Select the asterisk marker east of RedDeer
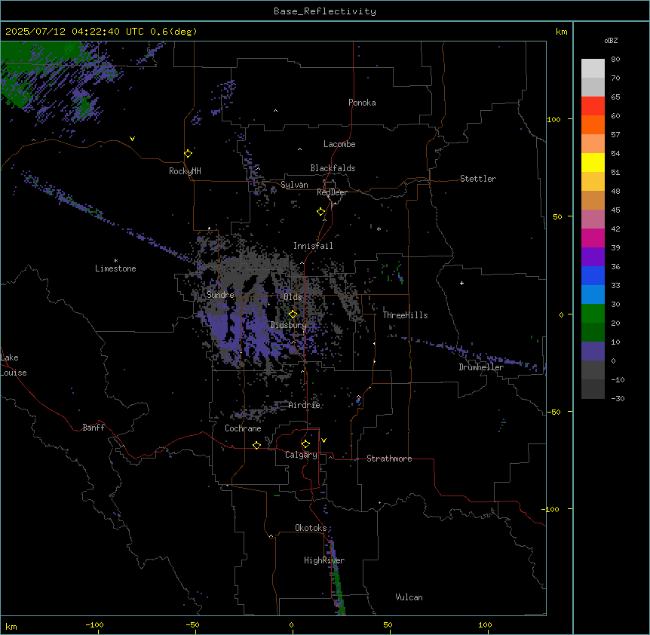The image size is (650, 635). [x=379, y=229]
